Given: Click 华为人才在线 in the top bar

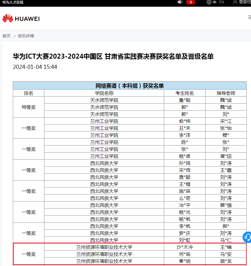Looking at the screenshot, I should (13, 2).
